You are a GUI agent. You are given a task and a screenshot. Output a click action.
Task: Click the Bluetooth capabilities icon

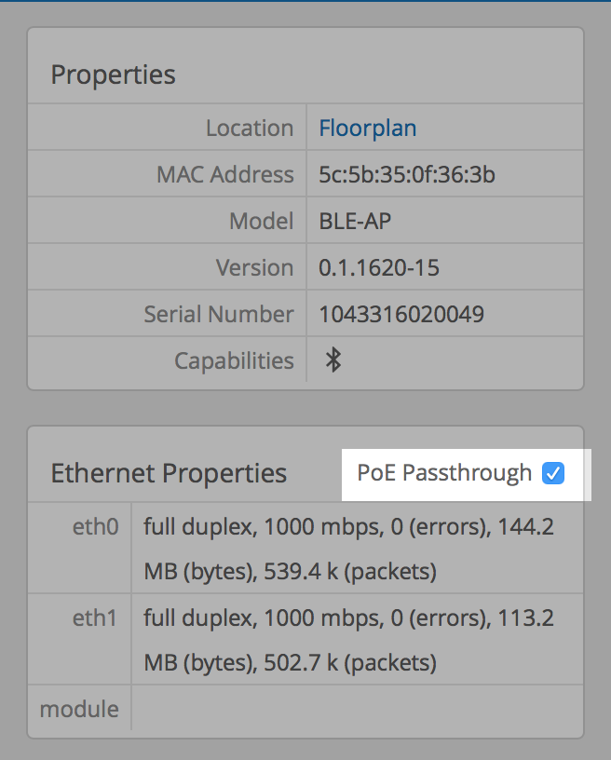pyautogui.click(x=333, y=360)
